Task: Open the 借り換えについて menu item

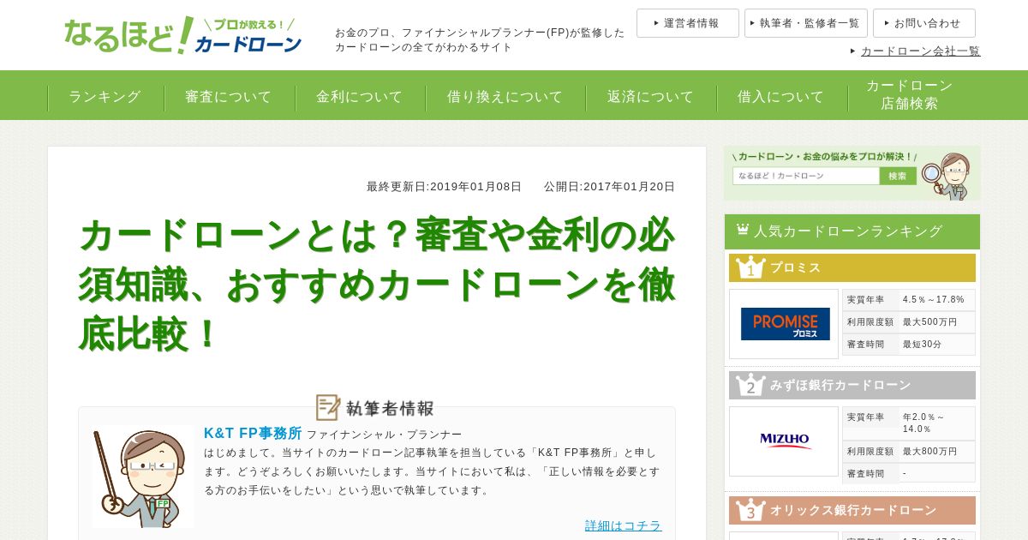Action: (x=505, y=97)
